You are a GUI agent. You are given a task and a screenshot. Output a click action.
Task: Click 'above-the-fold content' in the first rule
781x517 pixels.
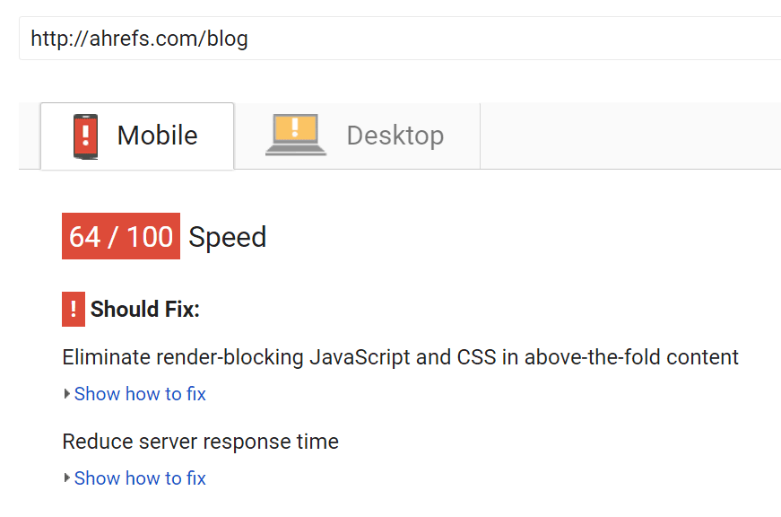631,357
